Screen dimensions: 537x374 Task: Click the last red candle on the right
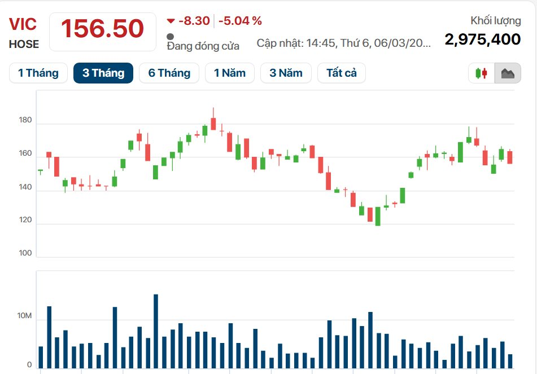click(510, 156)
